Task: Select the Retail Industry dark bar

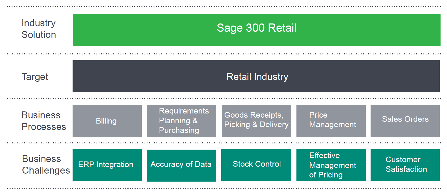Action: [256, 76]
